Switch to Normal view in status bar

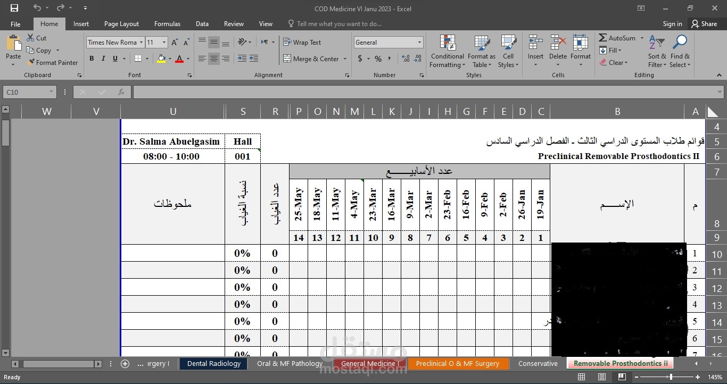click(582, 377)
